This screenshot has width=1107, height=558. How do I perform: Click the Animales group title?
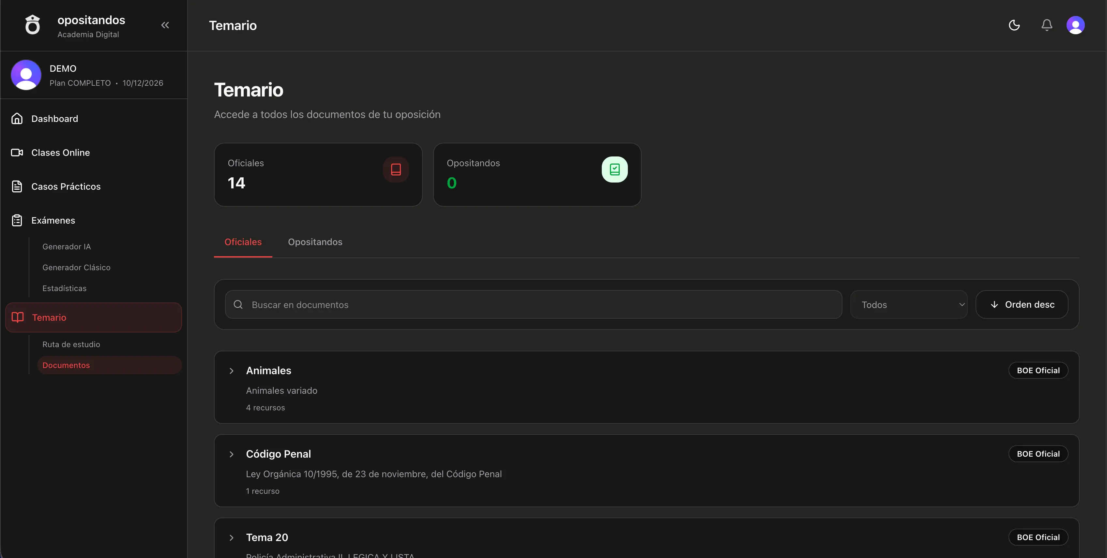tap(268, 371)
